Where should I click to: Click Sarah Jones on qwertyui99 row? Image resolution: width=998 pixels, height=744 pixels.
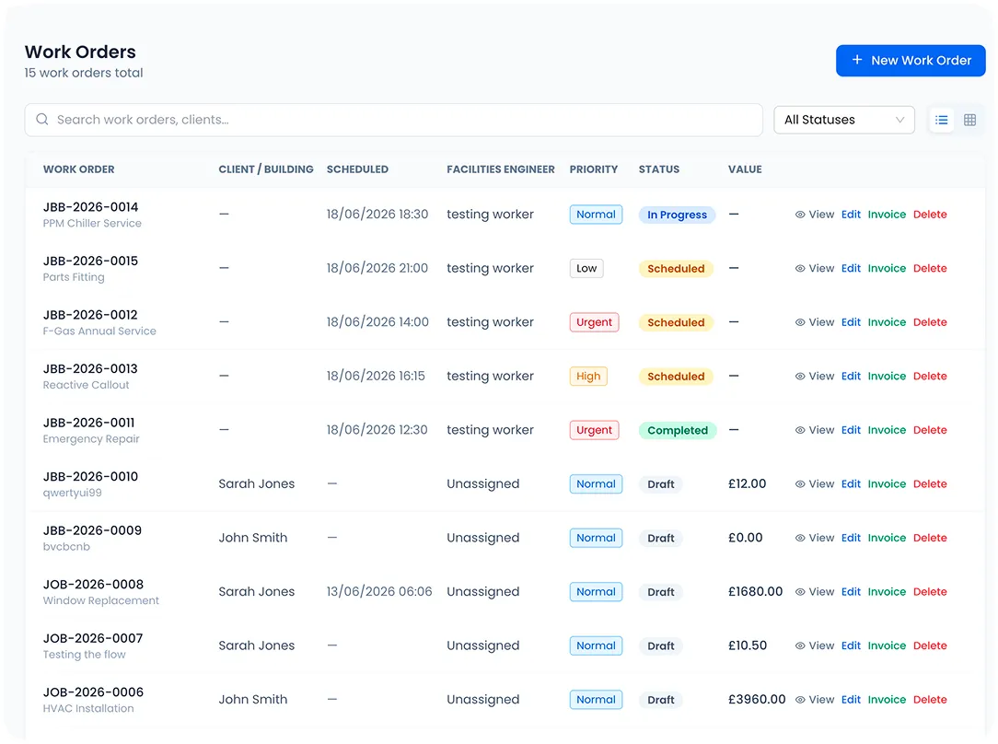(257, 483)
